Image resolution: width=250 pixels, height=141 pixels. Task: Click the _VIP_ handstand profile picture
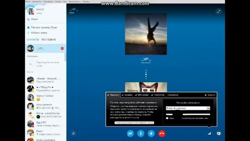pyautogui.click(x=146, y=34)
